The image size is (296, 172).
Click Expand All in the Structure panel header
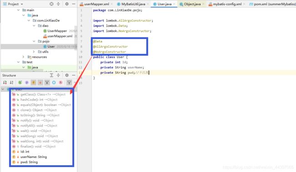[x=51, y=75]
